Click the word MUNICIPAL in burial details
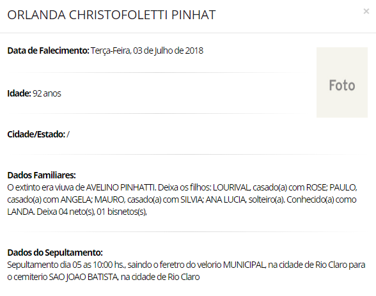The width and height of the screenshot is (376, 296). [x=244, y=265]
